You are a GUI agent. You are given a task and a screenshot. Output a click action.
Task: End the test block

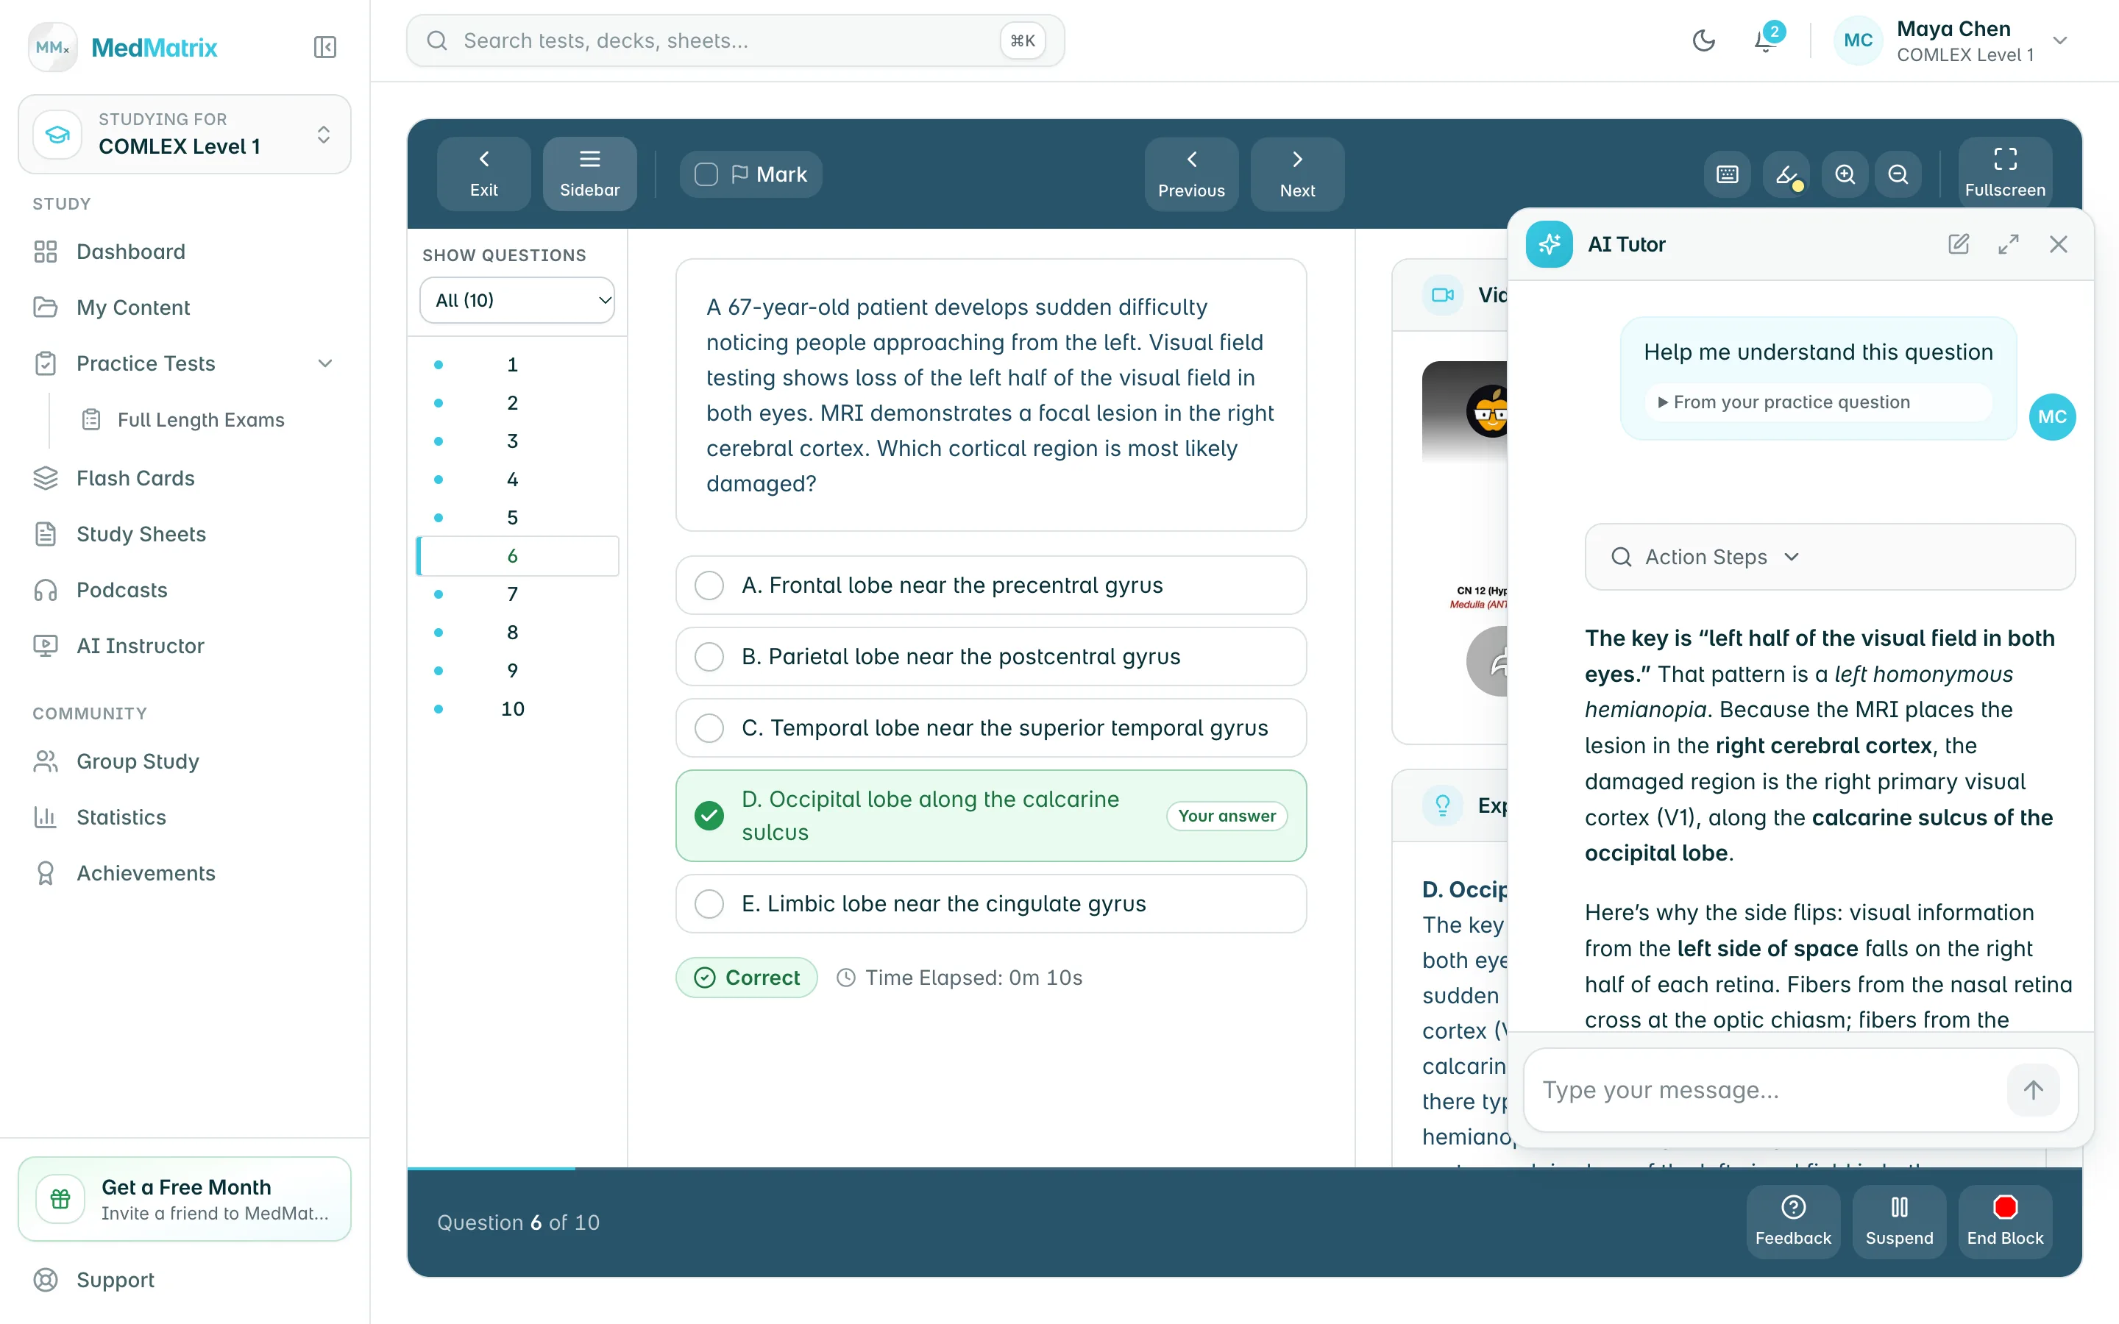pyautogui.click(x=2004, y=1222)
